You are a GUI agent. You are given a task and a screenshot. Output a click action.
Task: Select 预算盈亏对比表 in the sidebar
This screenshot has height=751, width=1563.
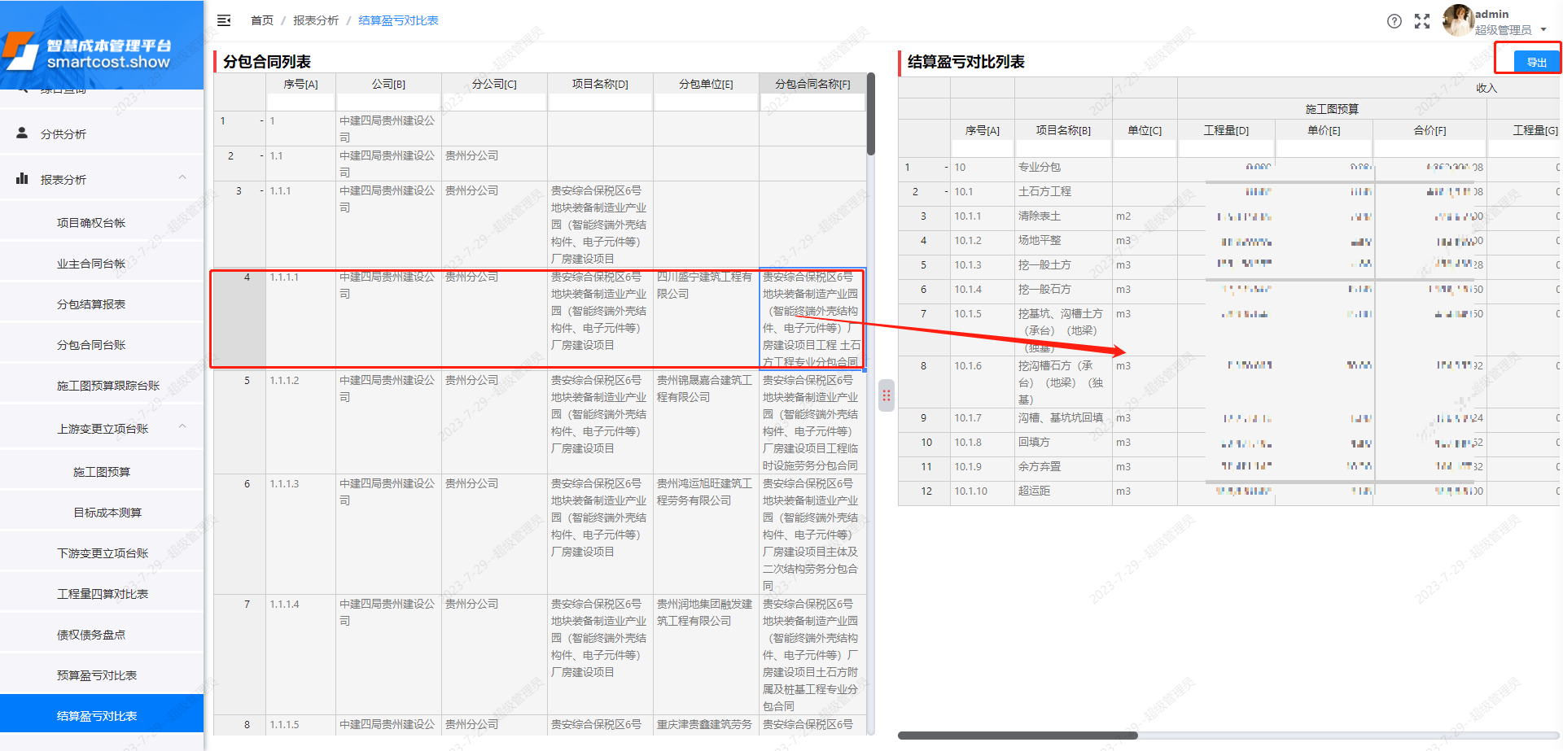(95, 674)
